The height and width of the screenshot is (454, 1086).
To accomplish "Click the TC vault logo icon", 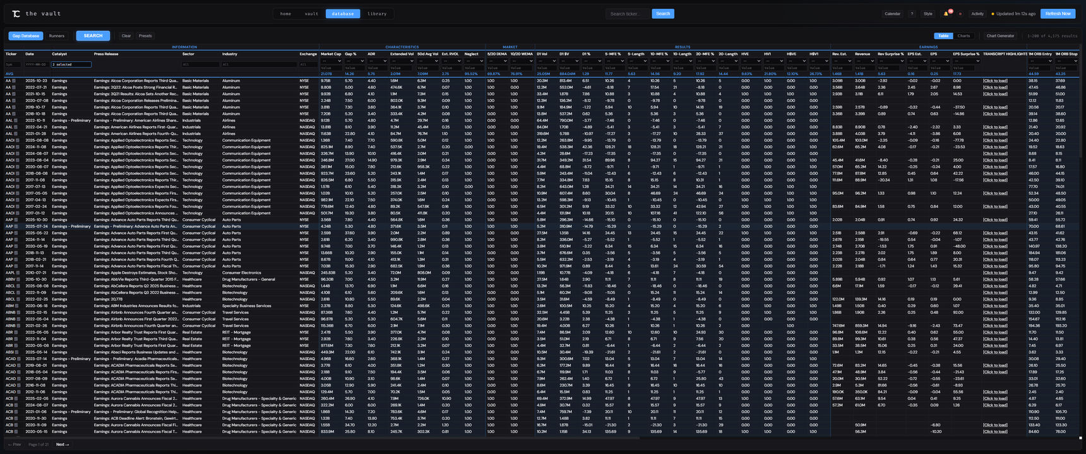I will coord(16,13).
